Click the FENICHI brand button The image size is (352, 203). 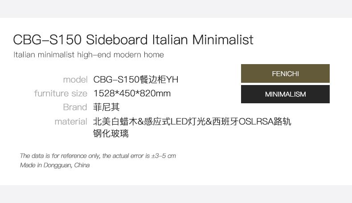285,73
